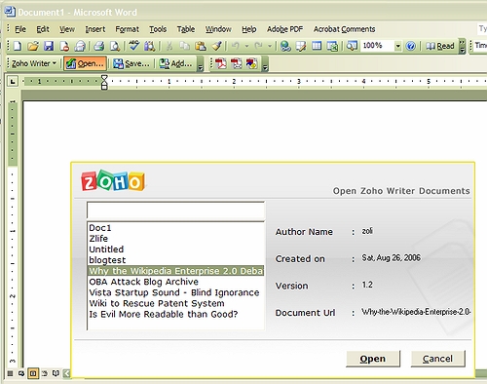
Task: Select Wiki to Rescue Patent System
Action: coord(175,303)
